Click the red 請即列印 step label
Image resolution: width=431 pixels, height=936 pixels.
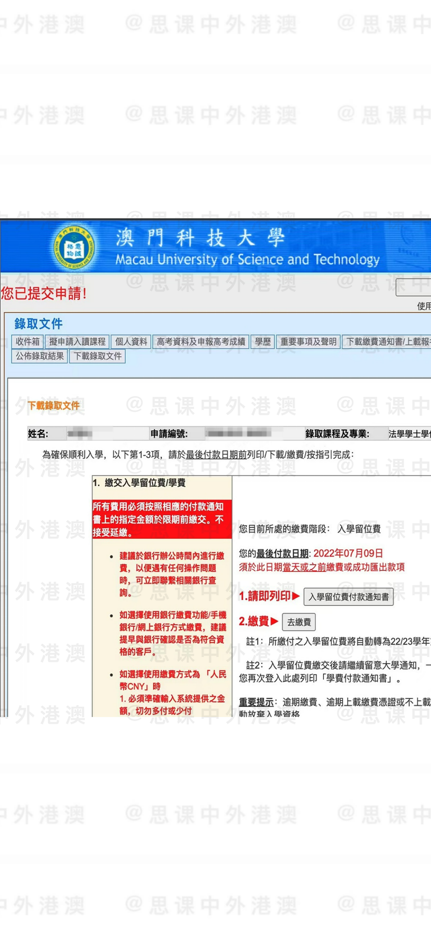tap(269, 596)
